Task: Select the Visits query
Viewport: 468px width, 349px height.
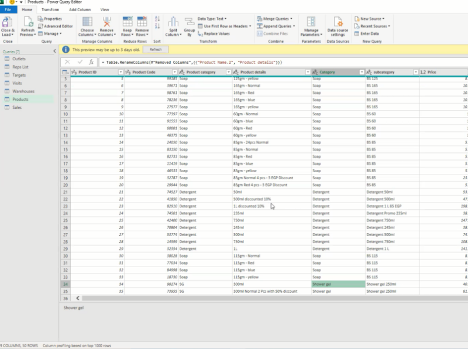Action: (x=17, y=83)
